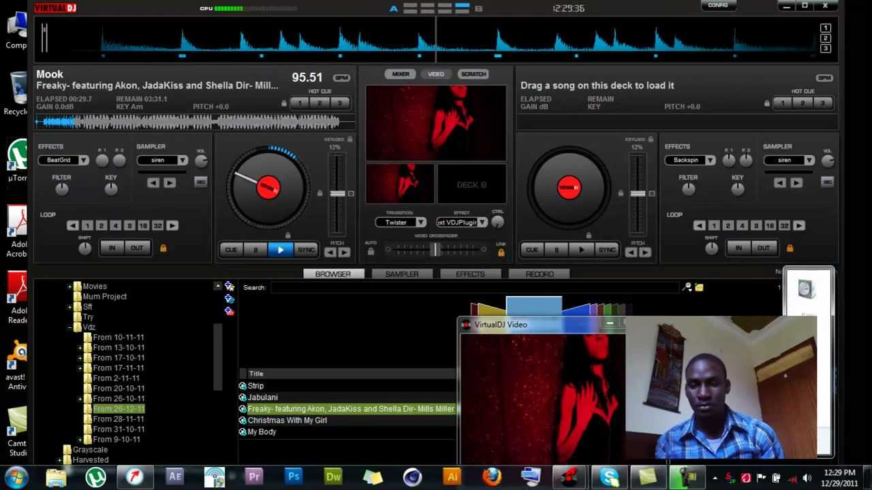
Task: Click the video crossfader slider
Action: 436,250
